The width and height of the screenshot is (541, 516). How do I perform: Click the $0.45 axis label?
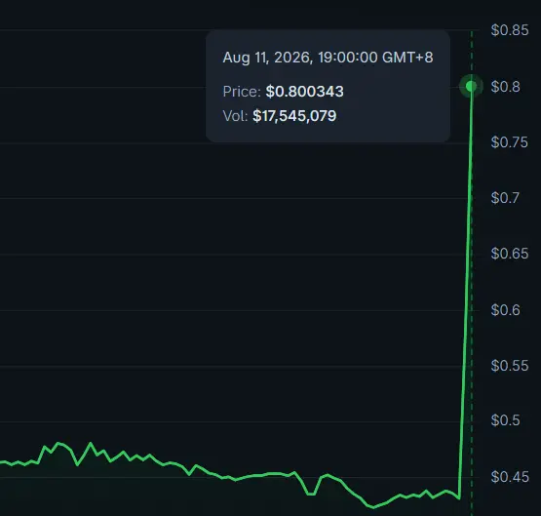pos(510,477)
